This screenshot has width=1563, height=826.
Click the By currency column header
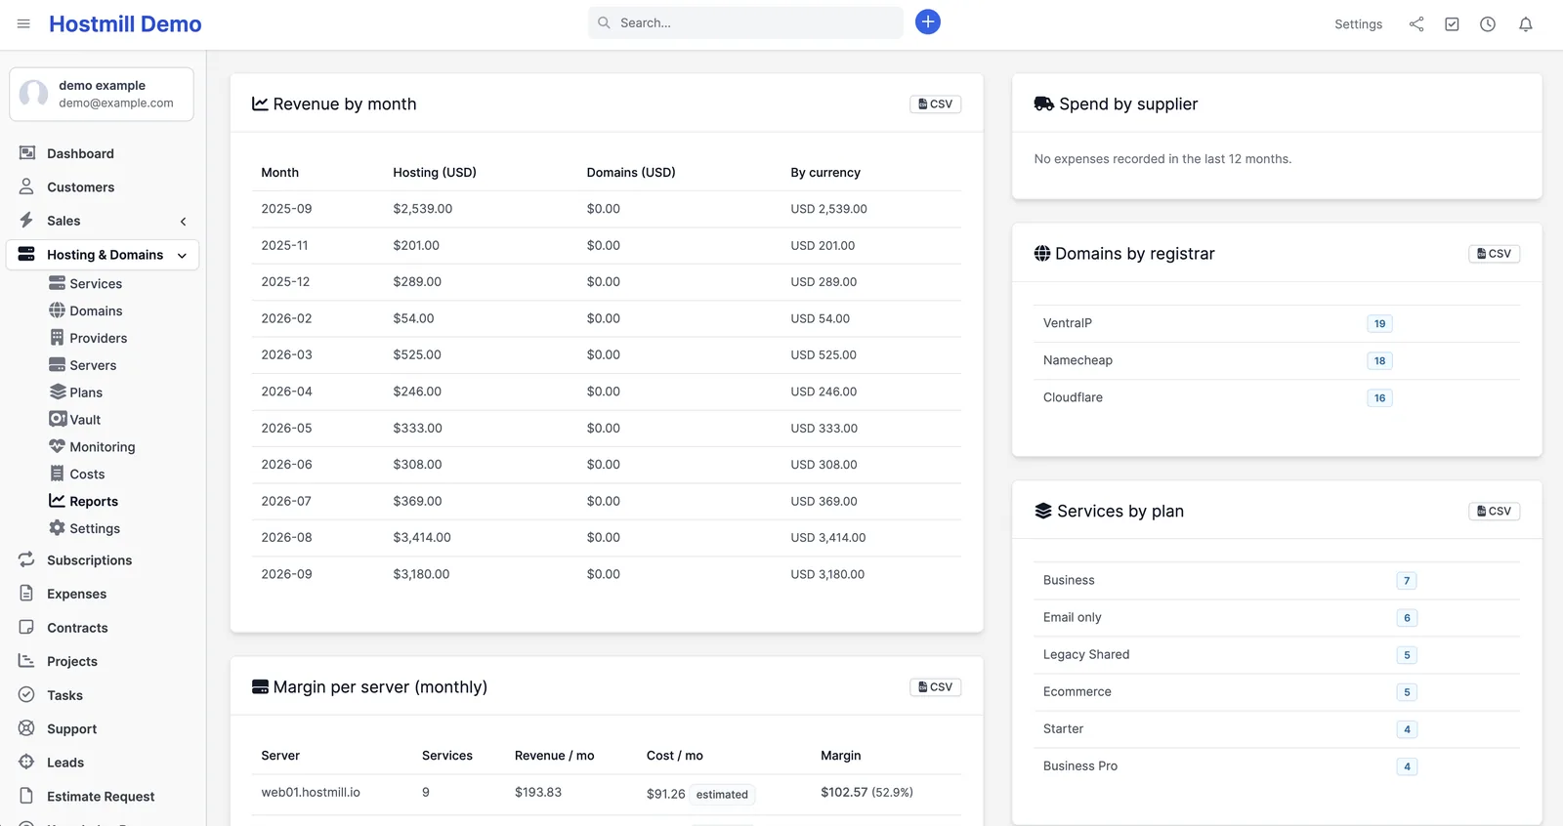tap(825, 172)
